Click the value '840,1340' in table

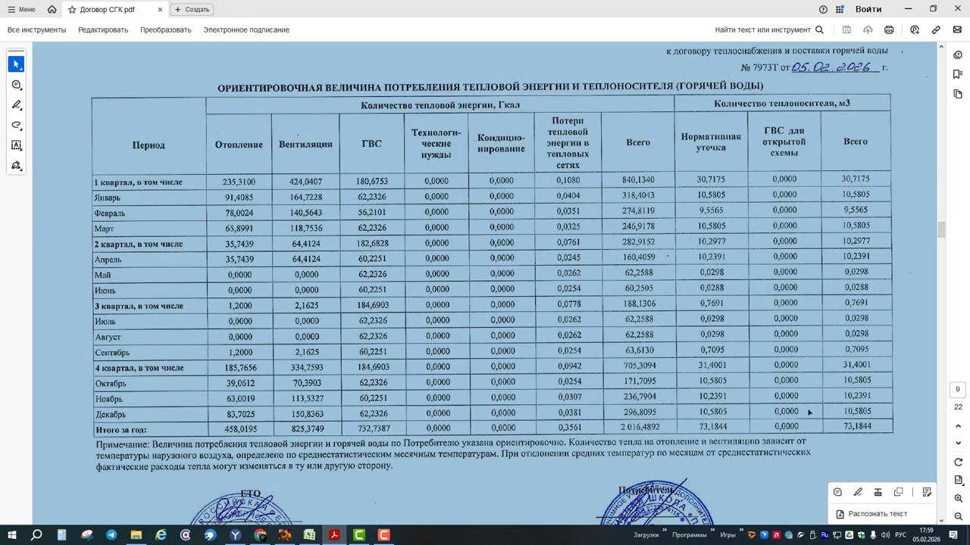click(x=638, y=180)
